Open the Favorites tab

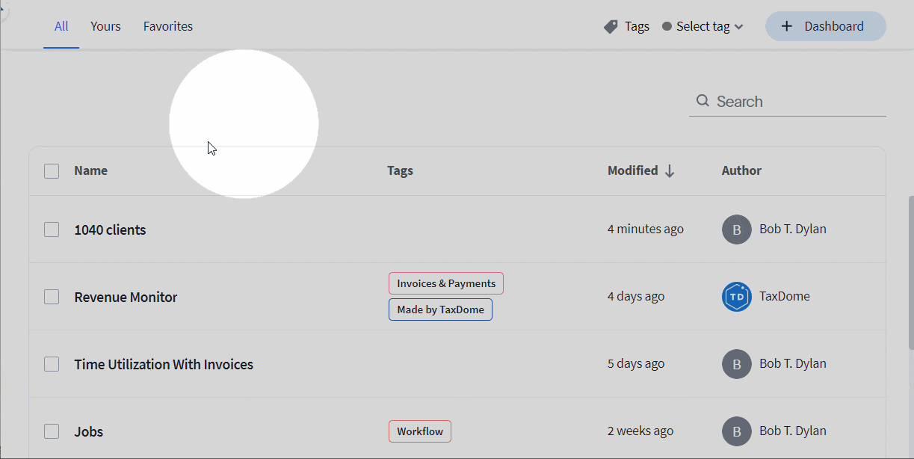pos(168,27)
